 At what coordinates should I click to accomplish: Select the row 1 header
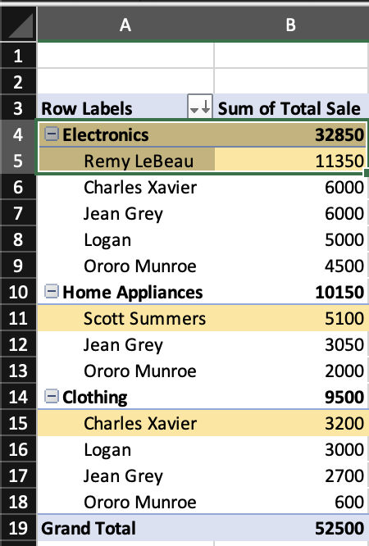18,56
